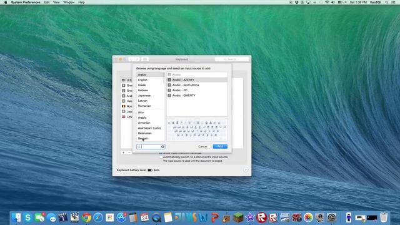Open the blue Word icon in Dock
This screenshot has height=225, width=400.
203,217
